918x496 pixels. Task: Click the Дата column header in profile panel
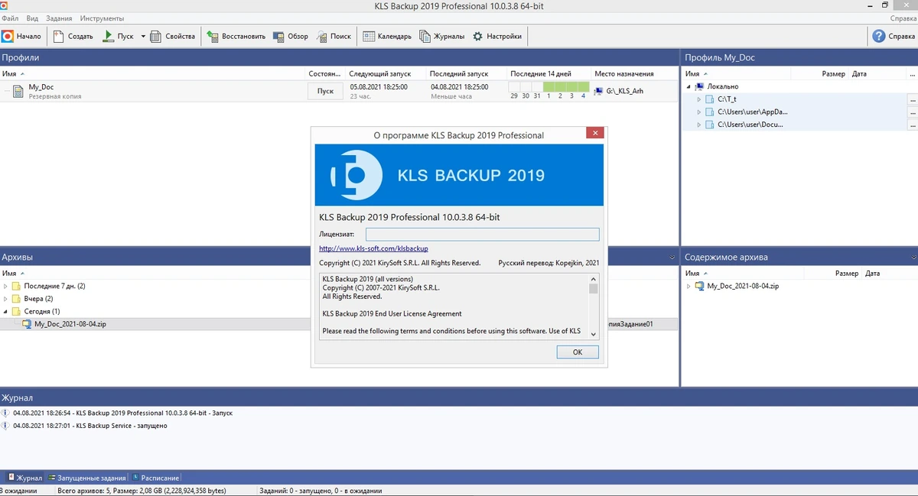[859, 73]
